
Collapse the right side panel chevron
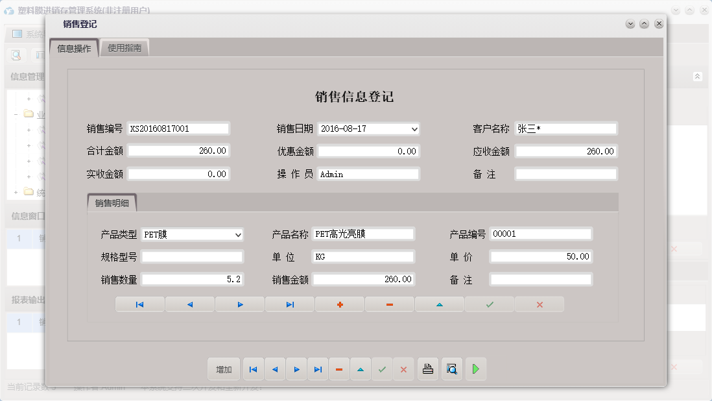[698, 76]
